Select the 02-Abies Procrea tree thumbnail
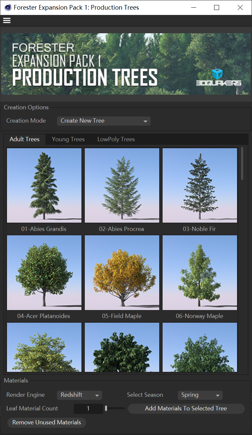This screenshot has width=252, height=435. pos(122,185)
